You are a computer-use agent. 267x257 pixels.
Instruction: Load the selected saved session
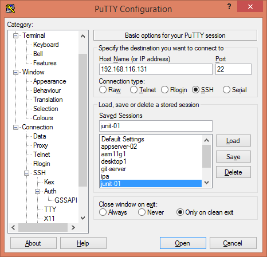point(233,141)
